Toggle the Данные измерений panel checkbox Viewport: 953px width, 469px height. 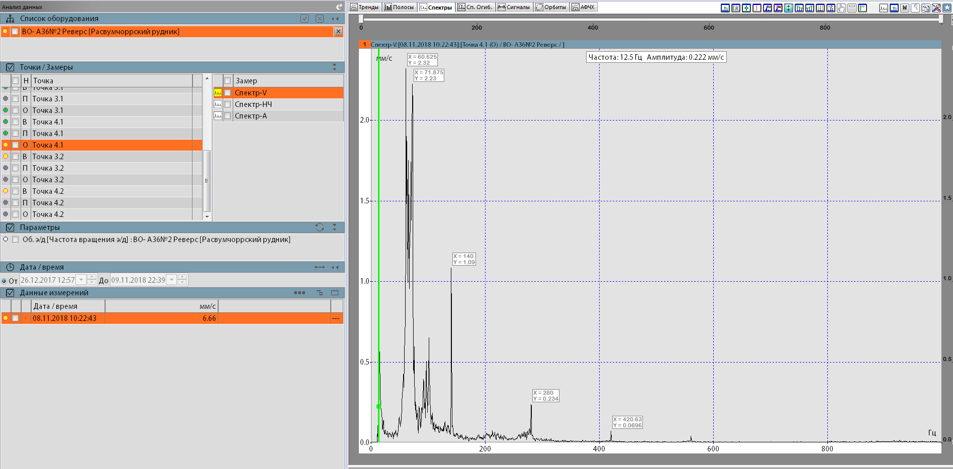pos(10,293)
